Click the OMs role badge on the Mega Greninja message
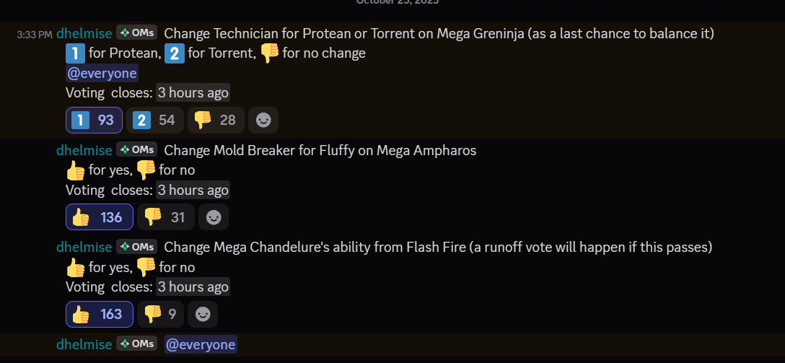 click(136, 33)
